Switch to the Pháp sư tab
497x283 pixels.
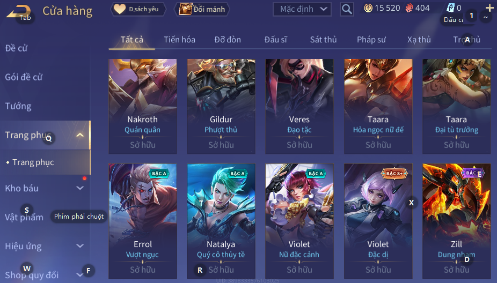[x=371, y=40]
